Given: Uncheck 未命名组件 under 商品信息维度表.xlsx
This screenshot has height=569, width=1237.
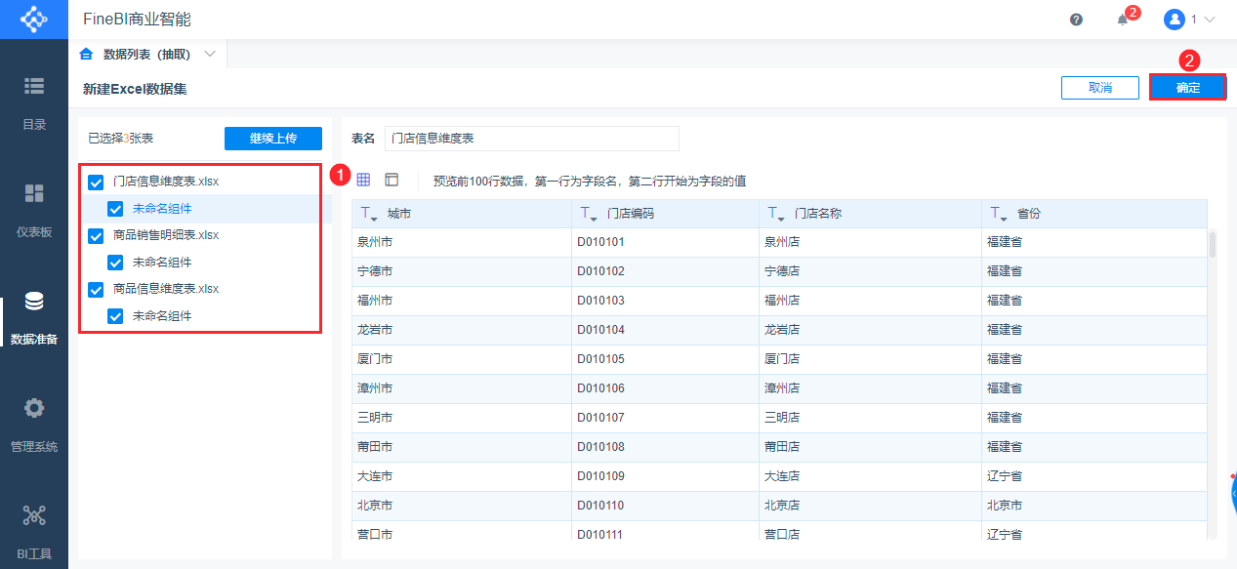Looking at the screenshot, I should pyautogui.click(x=115, y=316).
